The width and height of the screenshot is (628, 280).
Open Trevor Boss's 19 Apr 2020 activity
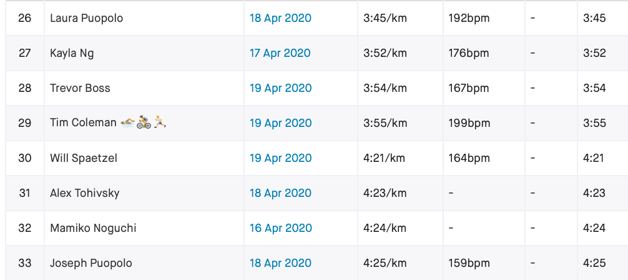[x=280, y=88]
